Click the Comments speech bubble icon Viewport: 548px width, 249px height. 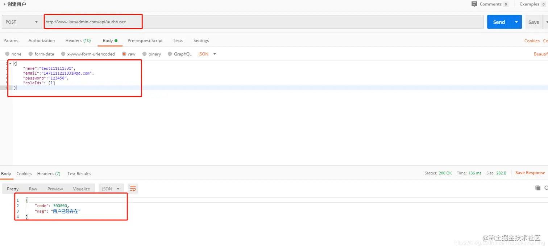click(x=474, y=4)
